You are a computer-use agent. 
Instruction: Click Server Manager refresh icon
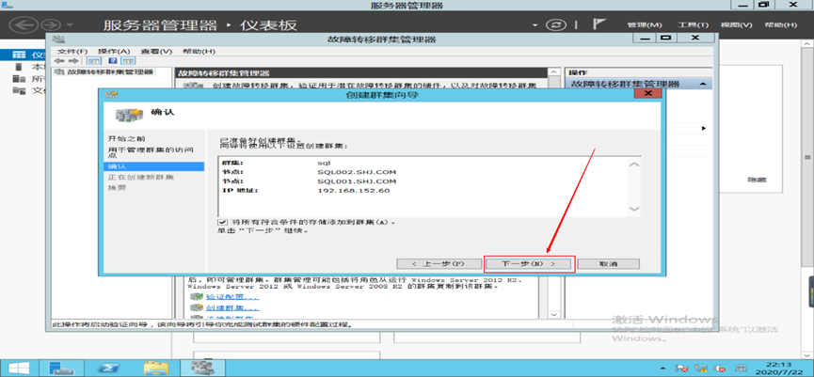(x=555, y=24)
